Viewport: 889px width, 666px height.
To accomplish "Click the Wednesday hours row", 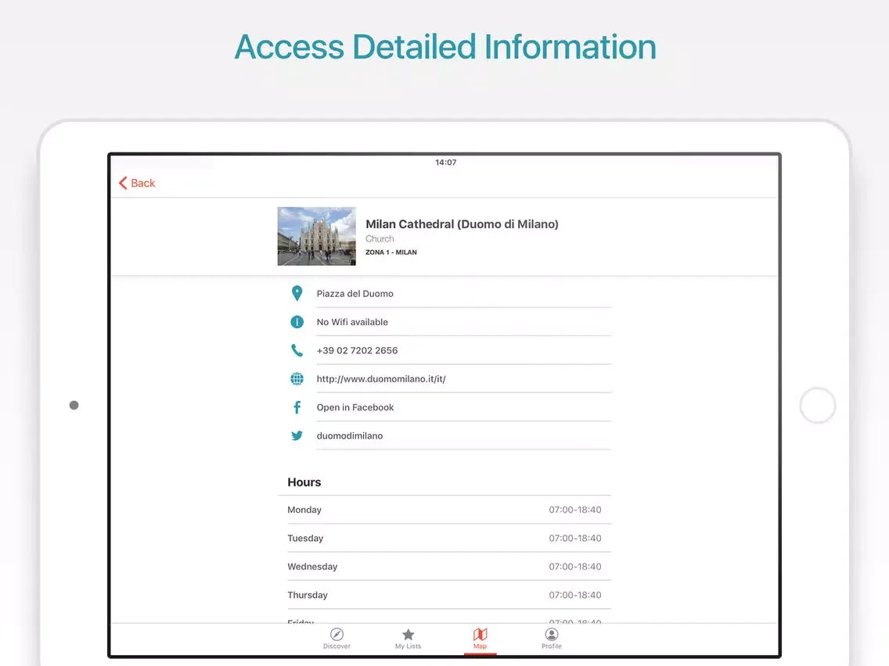I will click(x=444, y=566).
